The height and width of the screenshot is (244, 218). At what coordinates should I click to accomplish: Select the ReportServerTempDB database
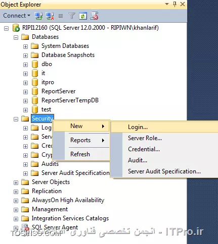click(70, 100)
